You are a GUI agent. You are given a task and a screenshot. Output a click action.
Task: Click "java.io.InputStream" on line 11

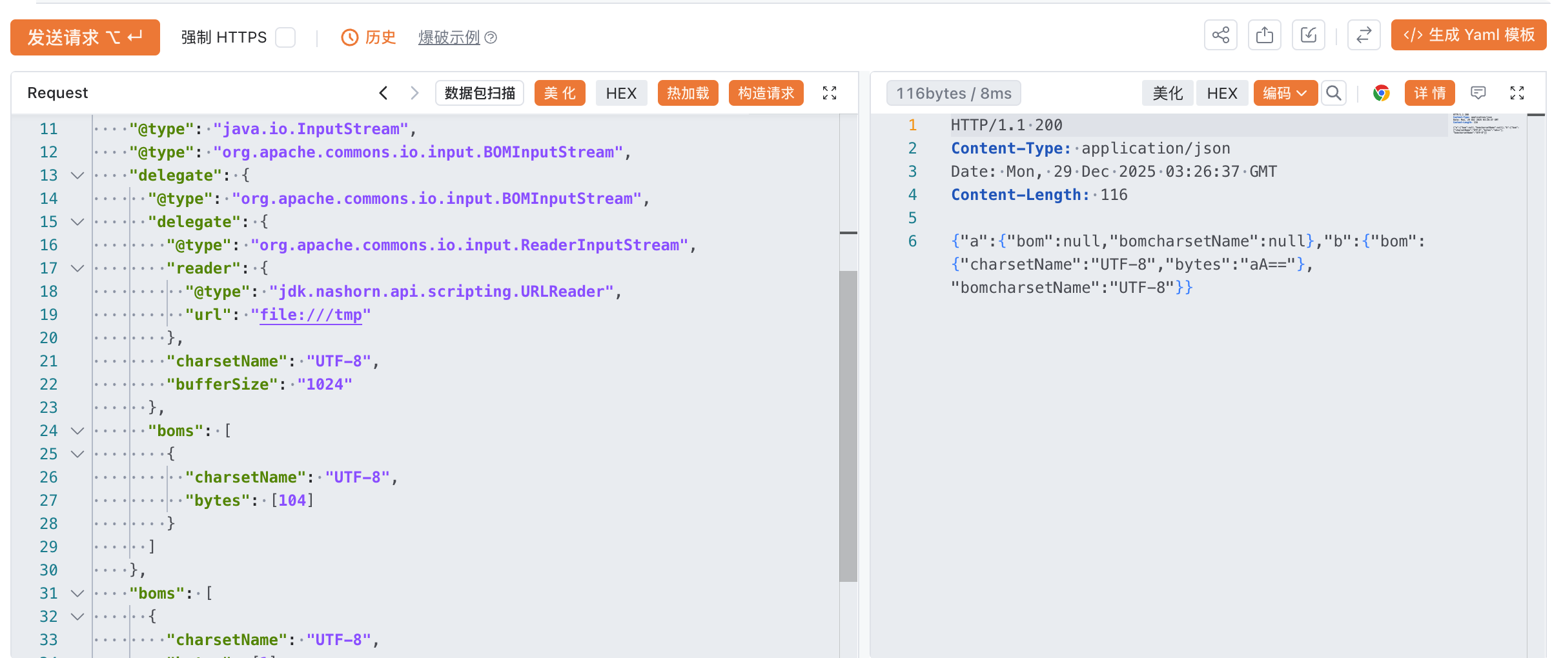(311, 129)
